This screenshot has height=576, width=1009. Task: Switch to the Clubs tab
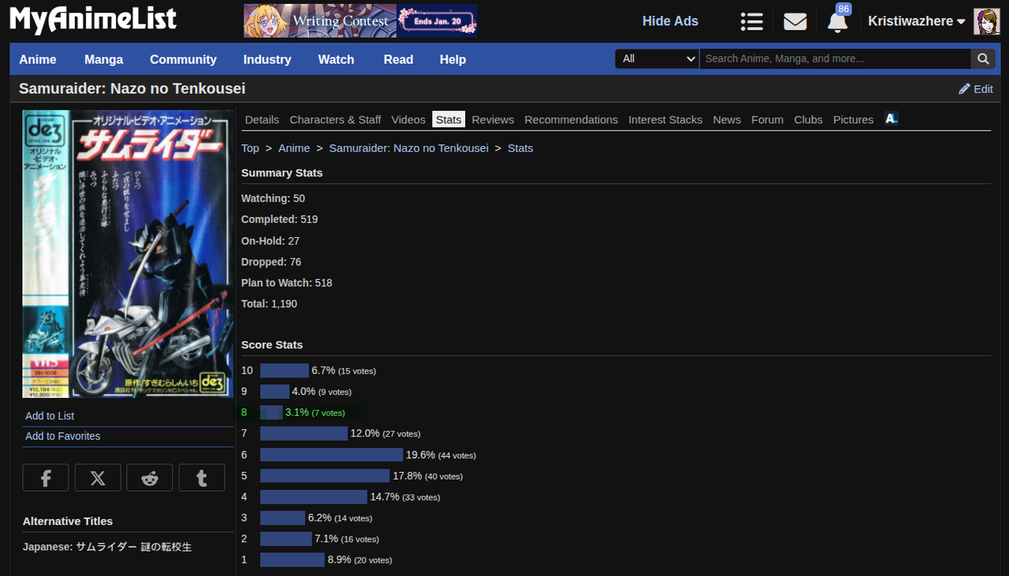tap(808, 120)
